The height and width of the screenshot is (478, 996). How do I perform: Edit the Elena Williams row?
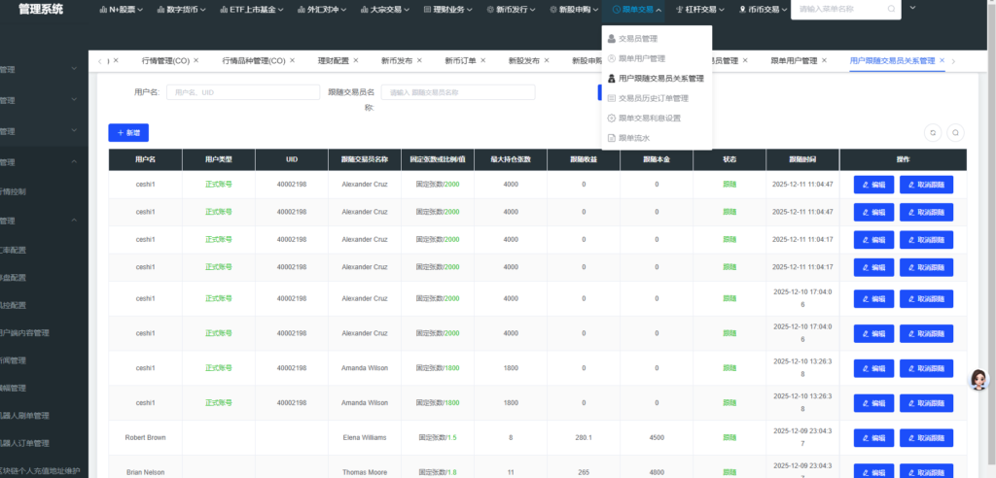873,438
